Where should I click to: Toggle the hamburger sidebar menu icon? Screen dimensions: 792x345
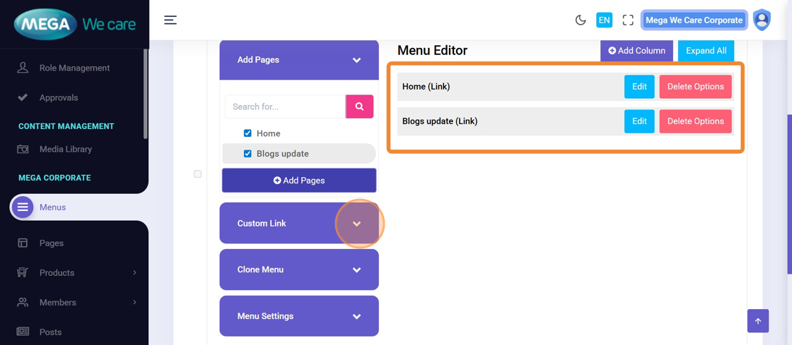click(x=170, y=20)
